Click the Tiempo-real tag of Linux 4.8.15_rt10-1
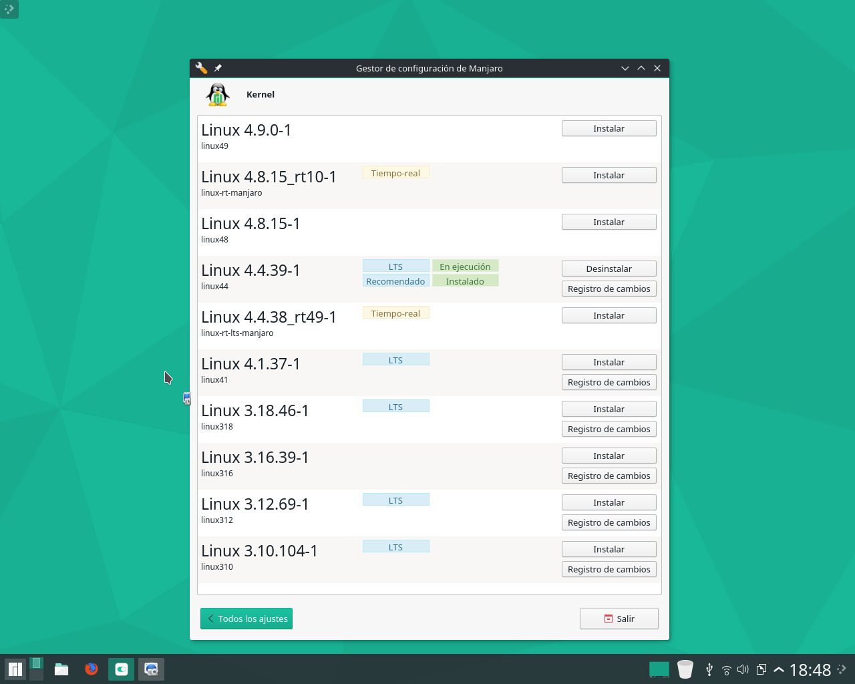 pos(396,173)
